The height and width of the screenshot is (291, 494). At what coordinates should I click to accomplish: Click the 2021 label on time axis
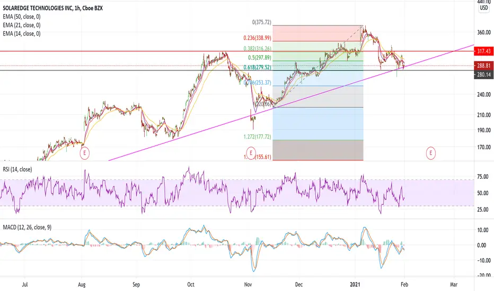point(356,285)
